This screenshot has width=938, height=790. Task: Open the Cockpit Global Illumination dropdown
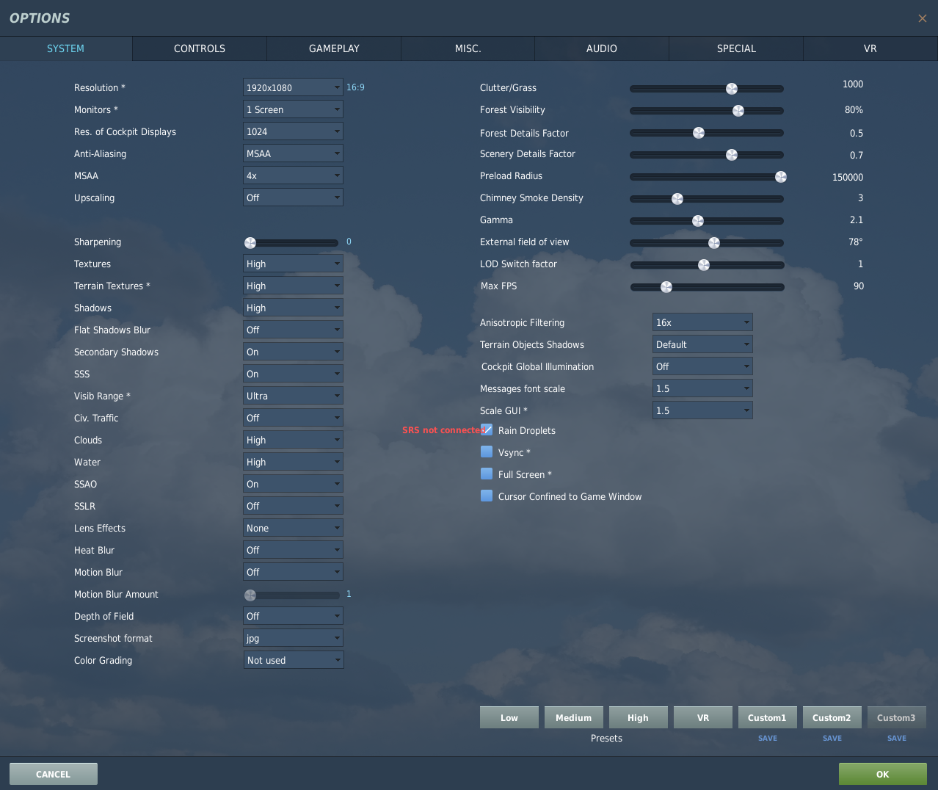coord(702,366)
